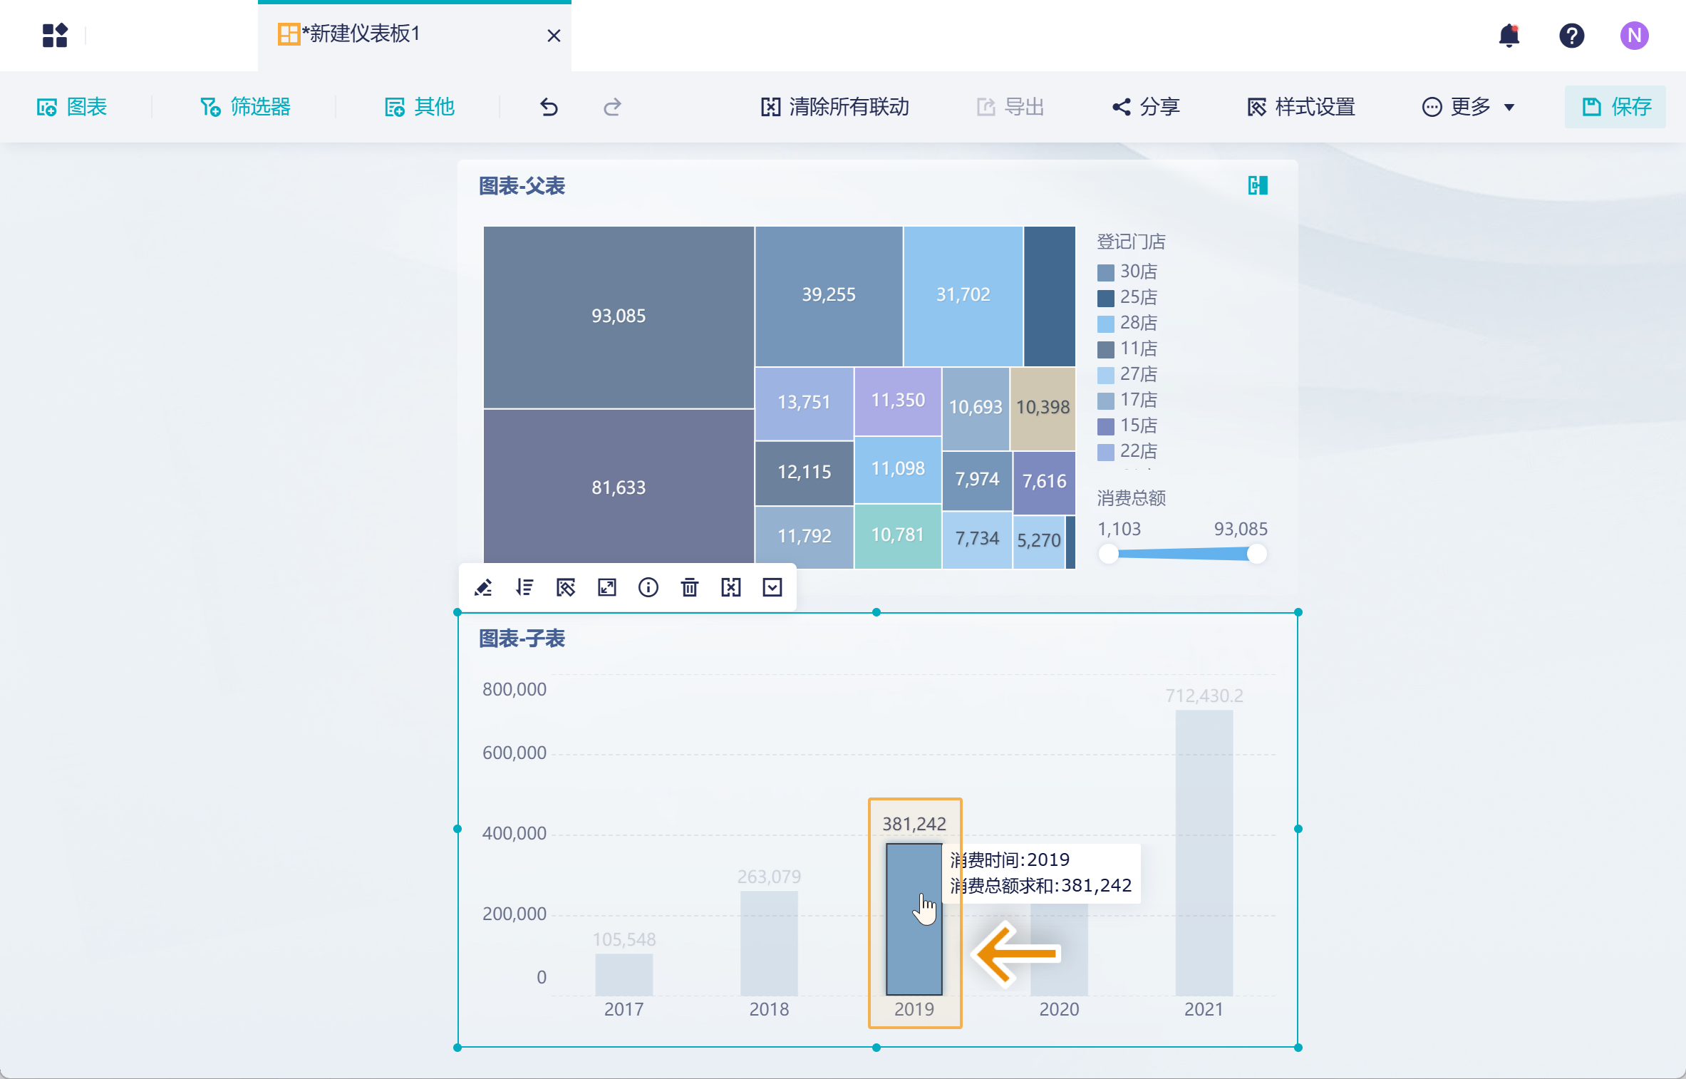The width and height of the screenshot is (1686, 1079).
Task: Click the 2020 axis label
Action: (1059, 1009)
